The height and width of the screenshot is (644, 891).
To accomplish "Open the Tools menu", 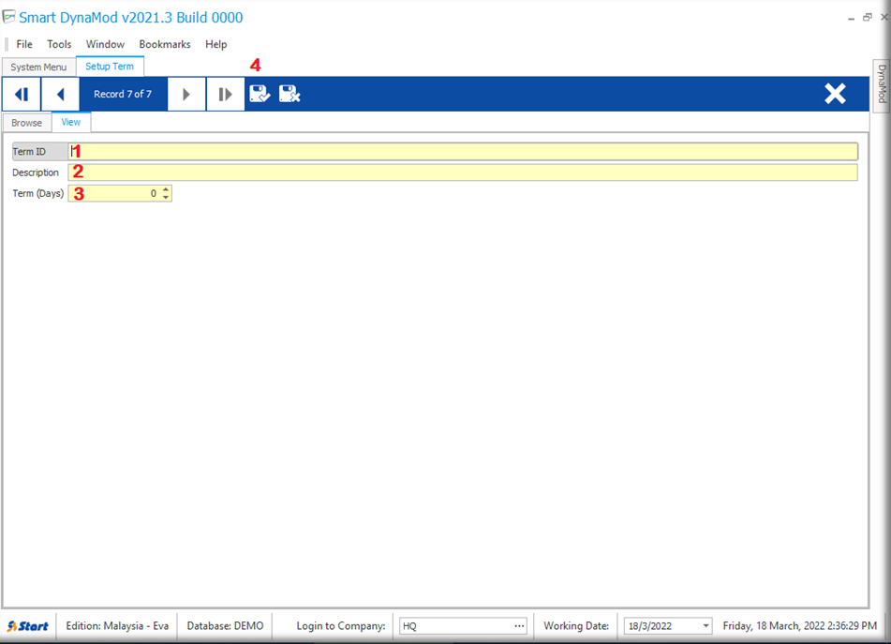I will [59, 44].
